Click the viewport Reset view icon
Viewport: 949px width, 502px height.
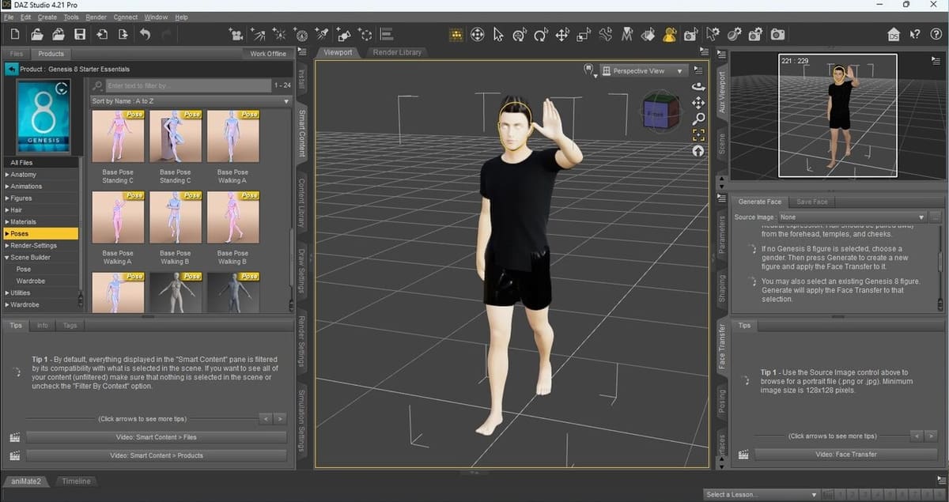tap(698, 150)
